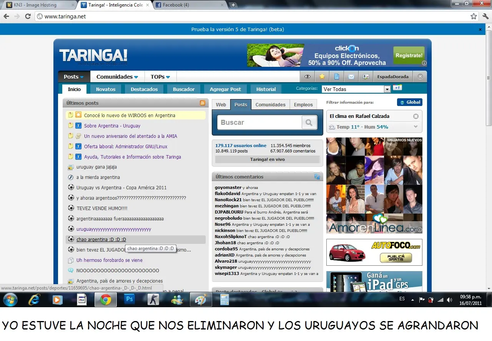
Task: Open the EspadaDorada profile button
Action: (393, 76)
